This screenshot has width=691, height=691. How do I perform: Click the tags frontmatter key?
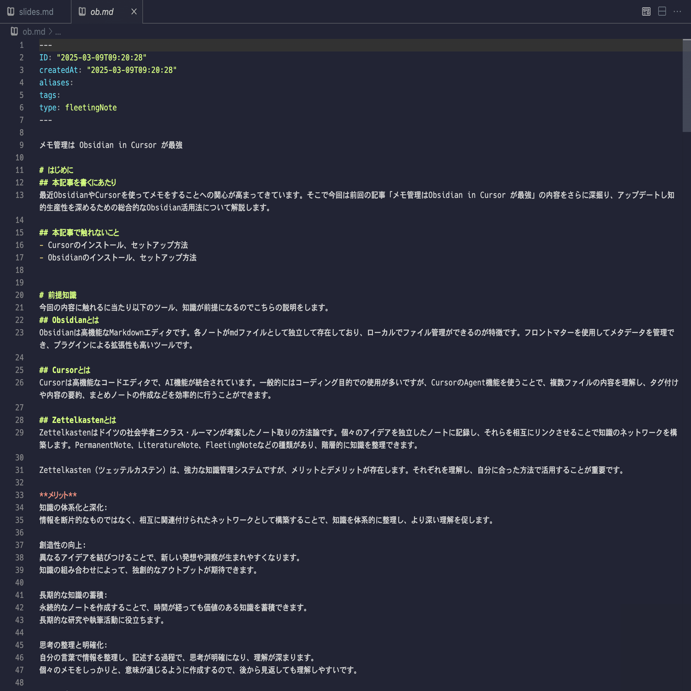48,95
